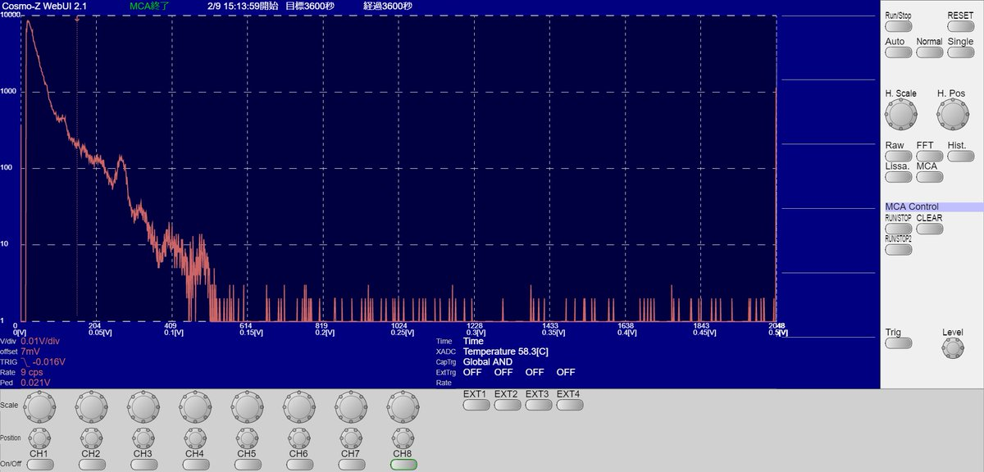Click the CH6 Scale knob
This screenshot has width=984, height=472.
[298, 406]
